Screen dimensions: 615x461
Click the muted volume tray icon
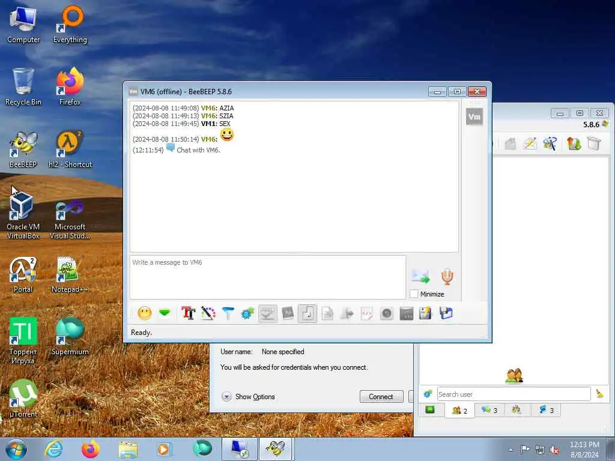pyautogui.click(x=554, y=450)
